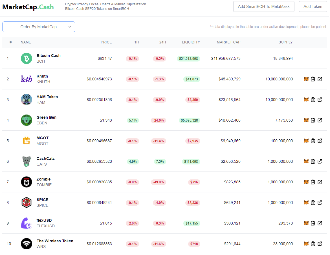Click Zombie 24H change -49.9% badge

coord(159,182)
